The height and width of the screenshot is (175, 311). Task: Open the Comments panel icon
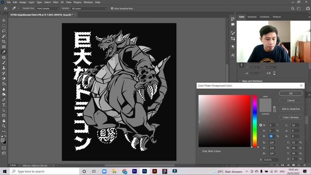(x=233, y=25)
